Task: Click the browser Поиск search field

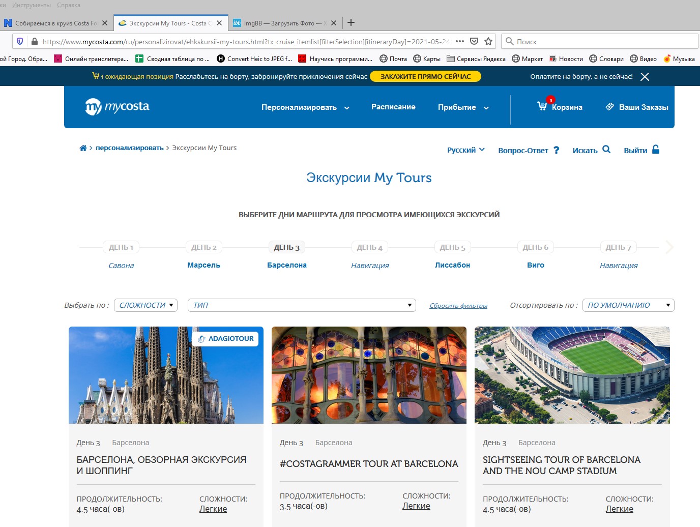Action: click(600, 41)
